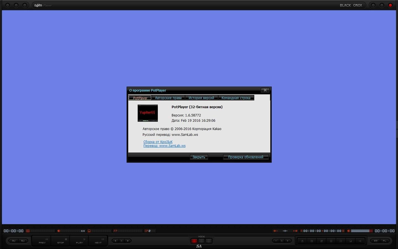Click the red brightness icon on left status bar
Viewport: 398px width, 249px height.
28,231
